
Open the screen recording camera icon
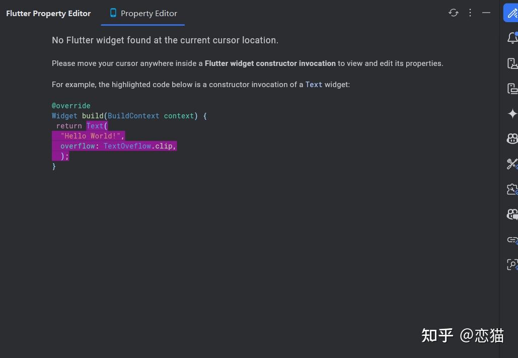coord(512,214)
